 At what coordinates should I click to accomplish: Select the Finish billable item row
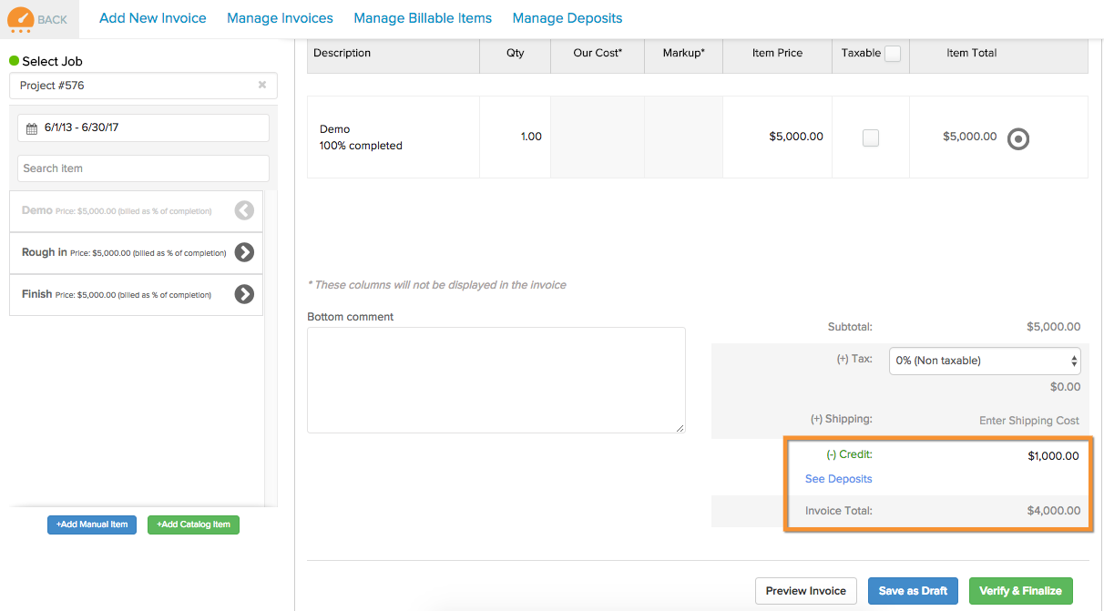136,294
